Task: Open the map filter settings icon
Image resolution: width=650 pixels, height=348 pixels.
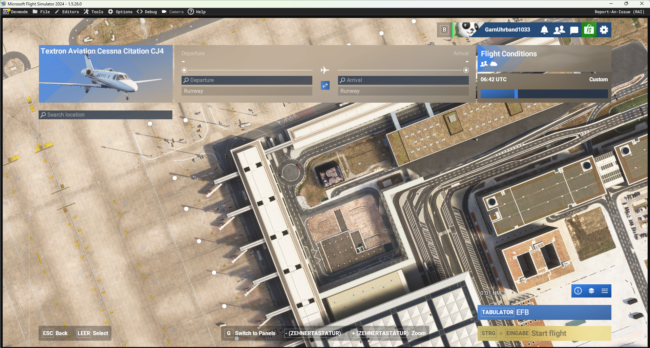Action: (x=605, y=291)
